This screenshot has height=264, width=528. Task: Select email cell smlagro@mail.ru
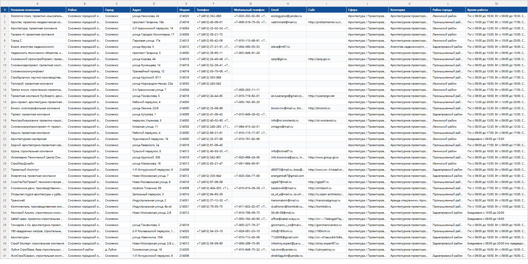288,126
